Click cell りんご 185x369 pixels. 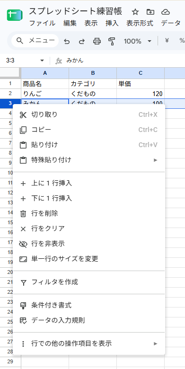pos(45,94)
